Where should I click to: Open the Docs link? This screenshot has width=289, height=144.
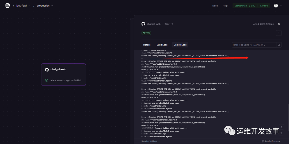(x=215, y=6)
